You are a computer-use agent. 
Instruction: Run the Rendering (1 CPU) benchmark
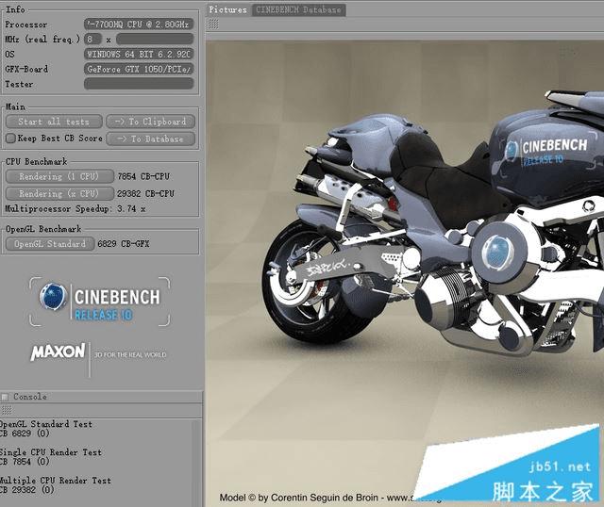[x=59, y=176]
